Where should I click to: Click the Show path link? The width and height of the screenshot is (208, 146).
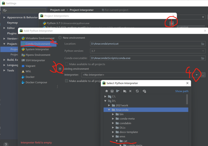pyautogui.click(x=182, y=91)
